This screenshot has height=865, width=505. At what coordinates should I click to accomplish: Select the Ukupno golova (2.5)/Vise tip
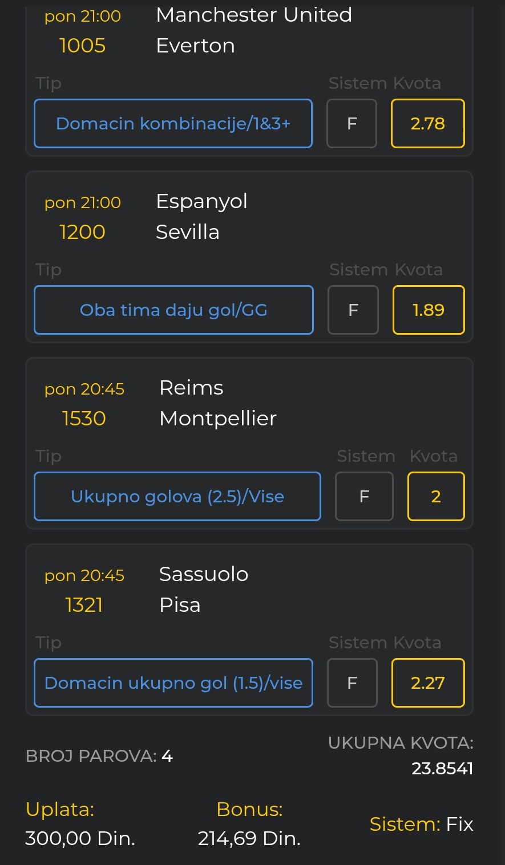[177, 497]
